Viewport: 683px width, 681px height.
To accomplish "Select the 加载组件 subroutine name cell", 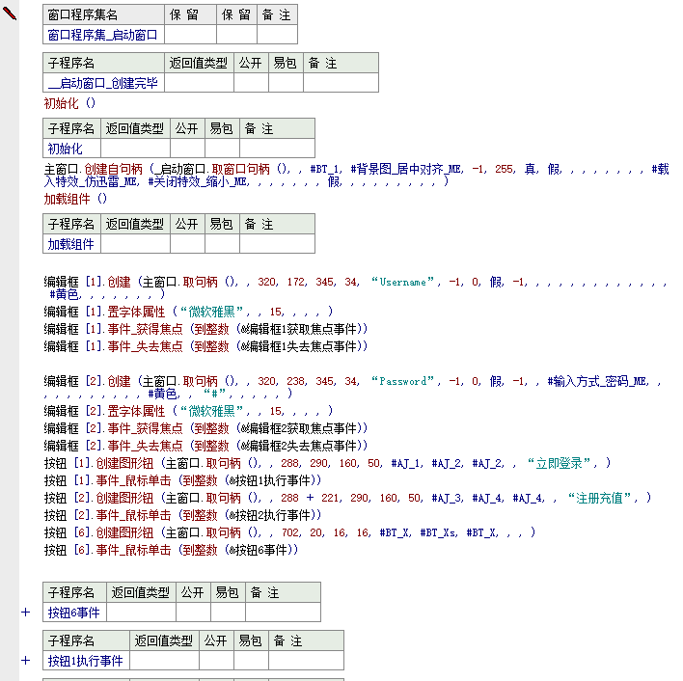I will (x=70, y=244).
